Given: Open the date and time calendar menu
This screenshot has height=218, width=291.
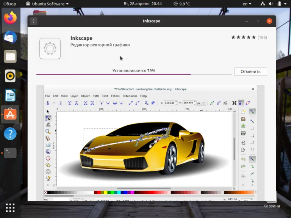Looking at the screenshot, I should click(142, 4).
